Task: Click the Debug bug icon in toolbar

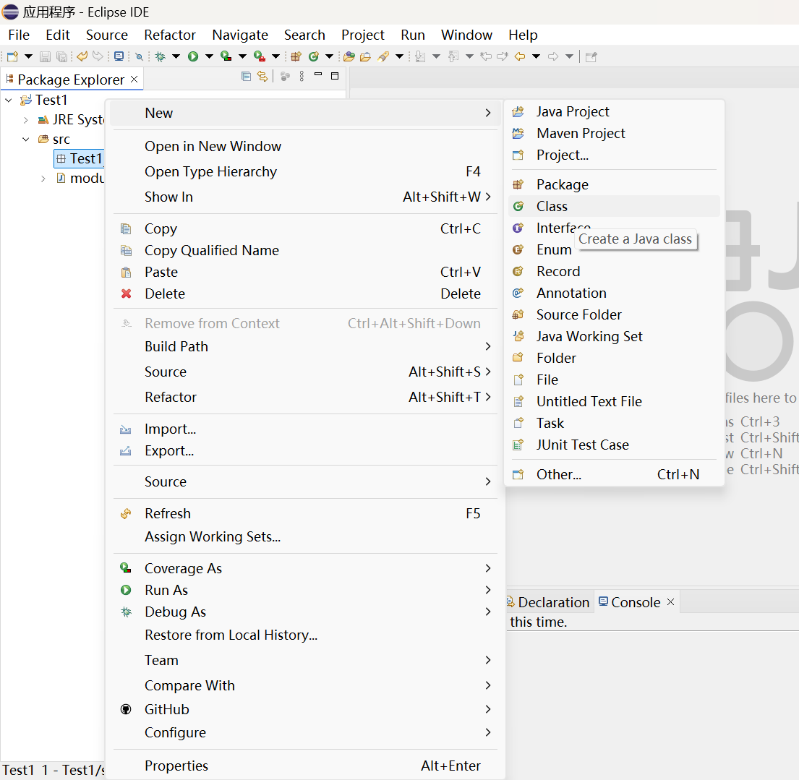Action: (160, 56)
